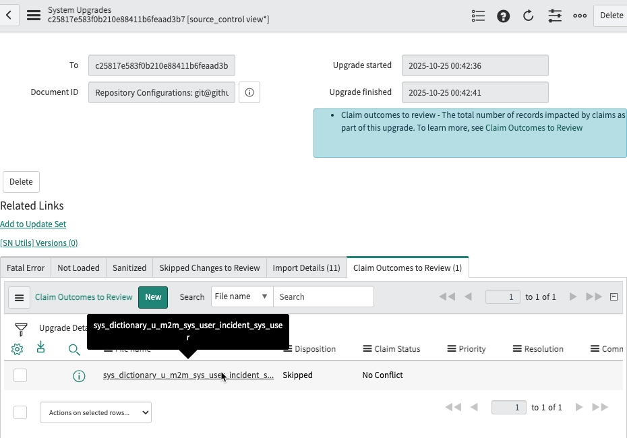The height and width of the screenshot is (438, 627).
Task: Open the activity stream list icon
Action: [x=478, y=15]
